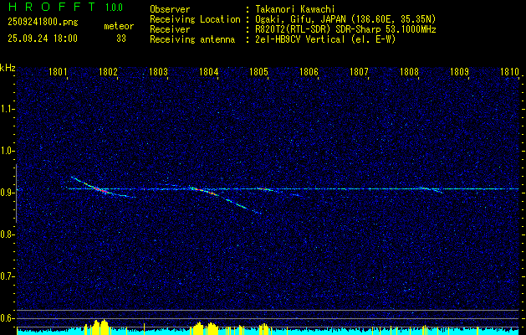Image resolution: width=526 pixels, height=335 pixels.
Task: Click the filename 2509241800.png
Action: tap(43, 23)
